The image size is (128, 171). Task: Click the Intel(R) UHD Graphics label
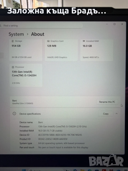pos(57,57)
